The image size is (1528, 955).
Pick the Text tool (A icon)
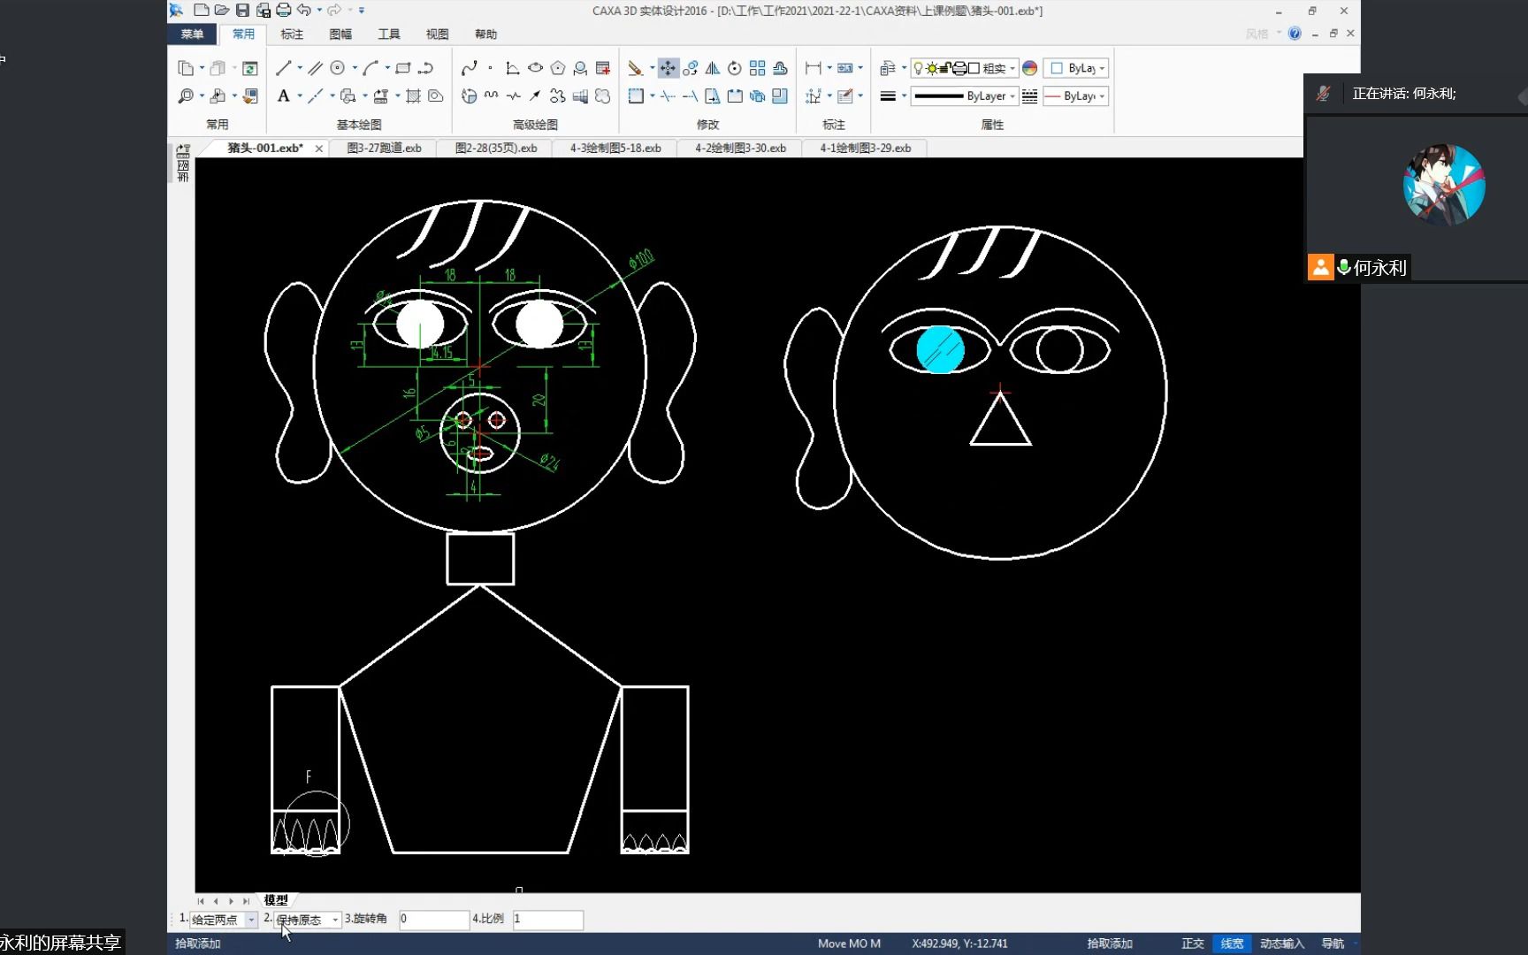coord(283,95)
